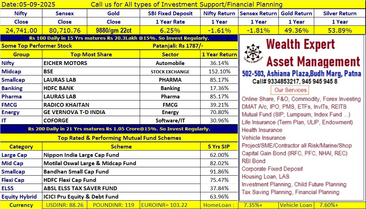366x209 pixels.
Task: Select the 'Health Insurance' service line
Action: [x=262, y=130]
